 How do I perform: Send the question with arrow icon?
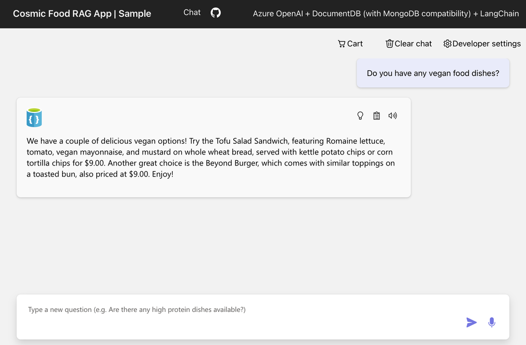click(471, 322)
